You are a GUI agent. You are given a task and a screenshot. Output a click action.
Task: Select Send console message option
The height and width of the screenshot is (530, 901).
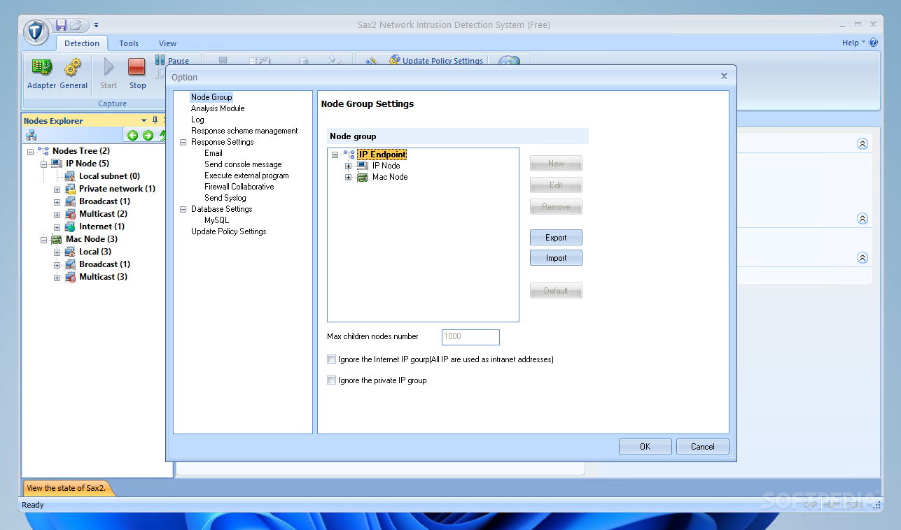(243, 164)
